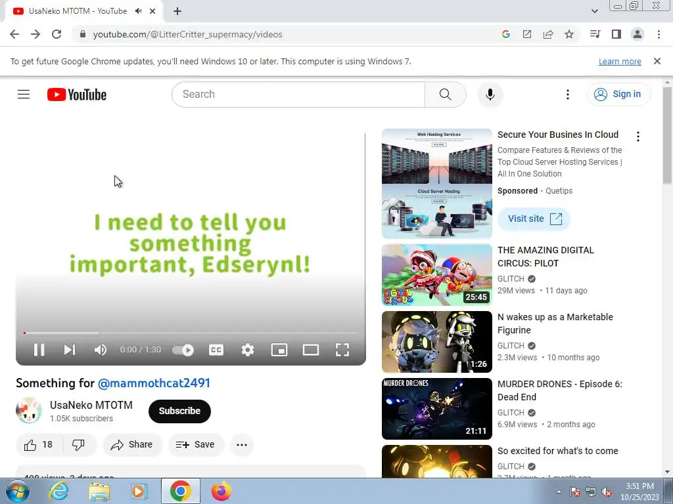Open UsaNeko MTOTM channel name link
Screen dimensions: 673x504
pyautogui.click(x=91, y=405)
